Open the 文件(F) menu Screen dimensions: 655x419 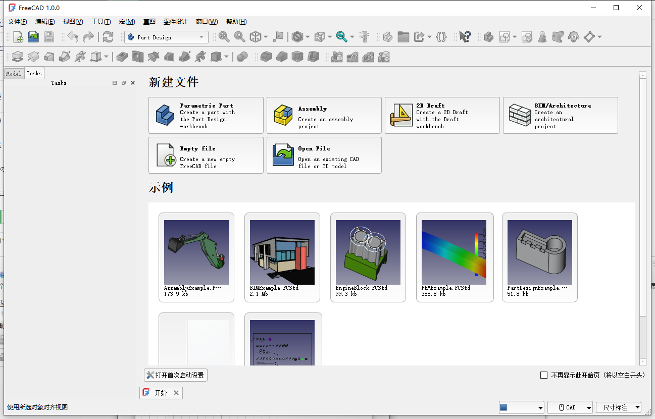point(18,22)
